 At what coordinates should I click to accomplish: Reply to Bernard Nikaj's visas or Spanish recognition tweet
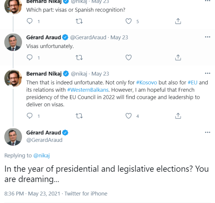(x=30, y=21)
